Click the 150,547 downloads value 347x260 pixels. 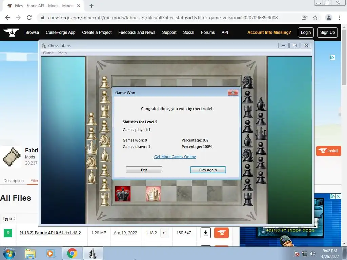pyautogui.click(x=183, y=233)
